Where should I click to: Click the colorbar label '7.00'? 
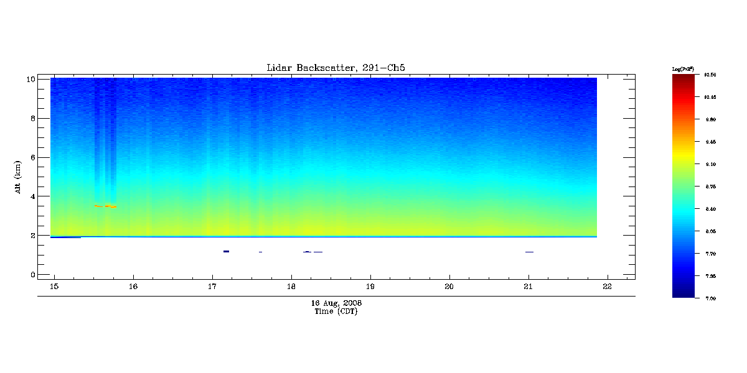(x=710, y=298)
